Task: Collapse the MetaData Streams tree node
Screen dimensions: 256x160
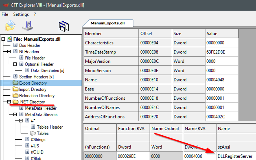Action: (15, 114)
